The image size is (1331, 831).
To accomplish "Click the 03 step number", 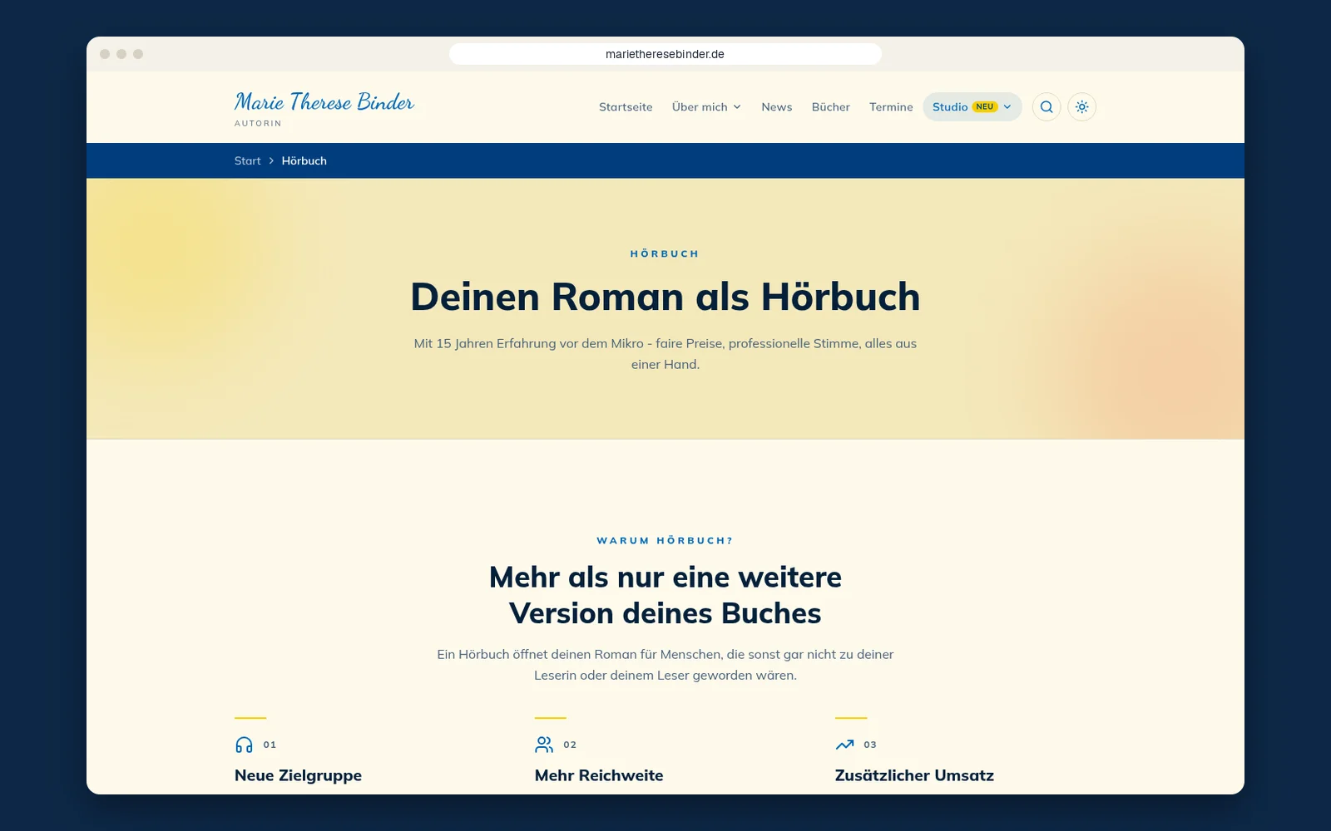I will (x=870, y=745).
